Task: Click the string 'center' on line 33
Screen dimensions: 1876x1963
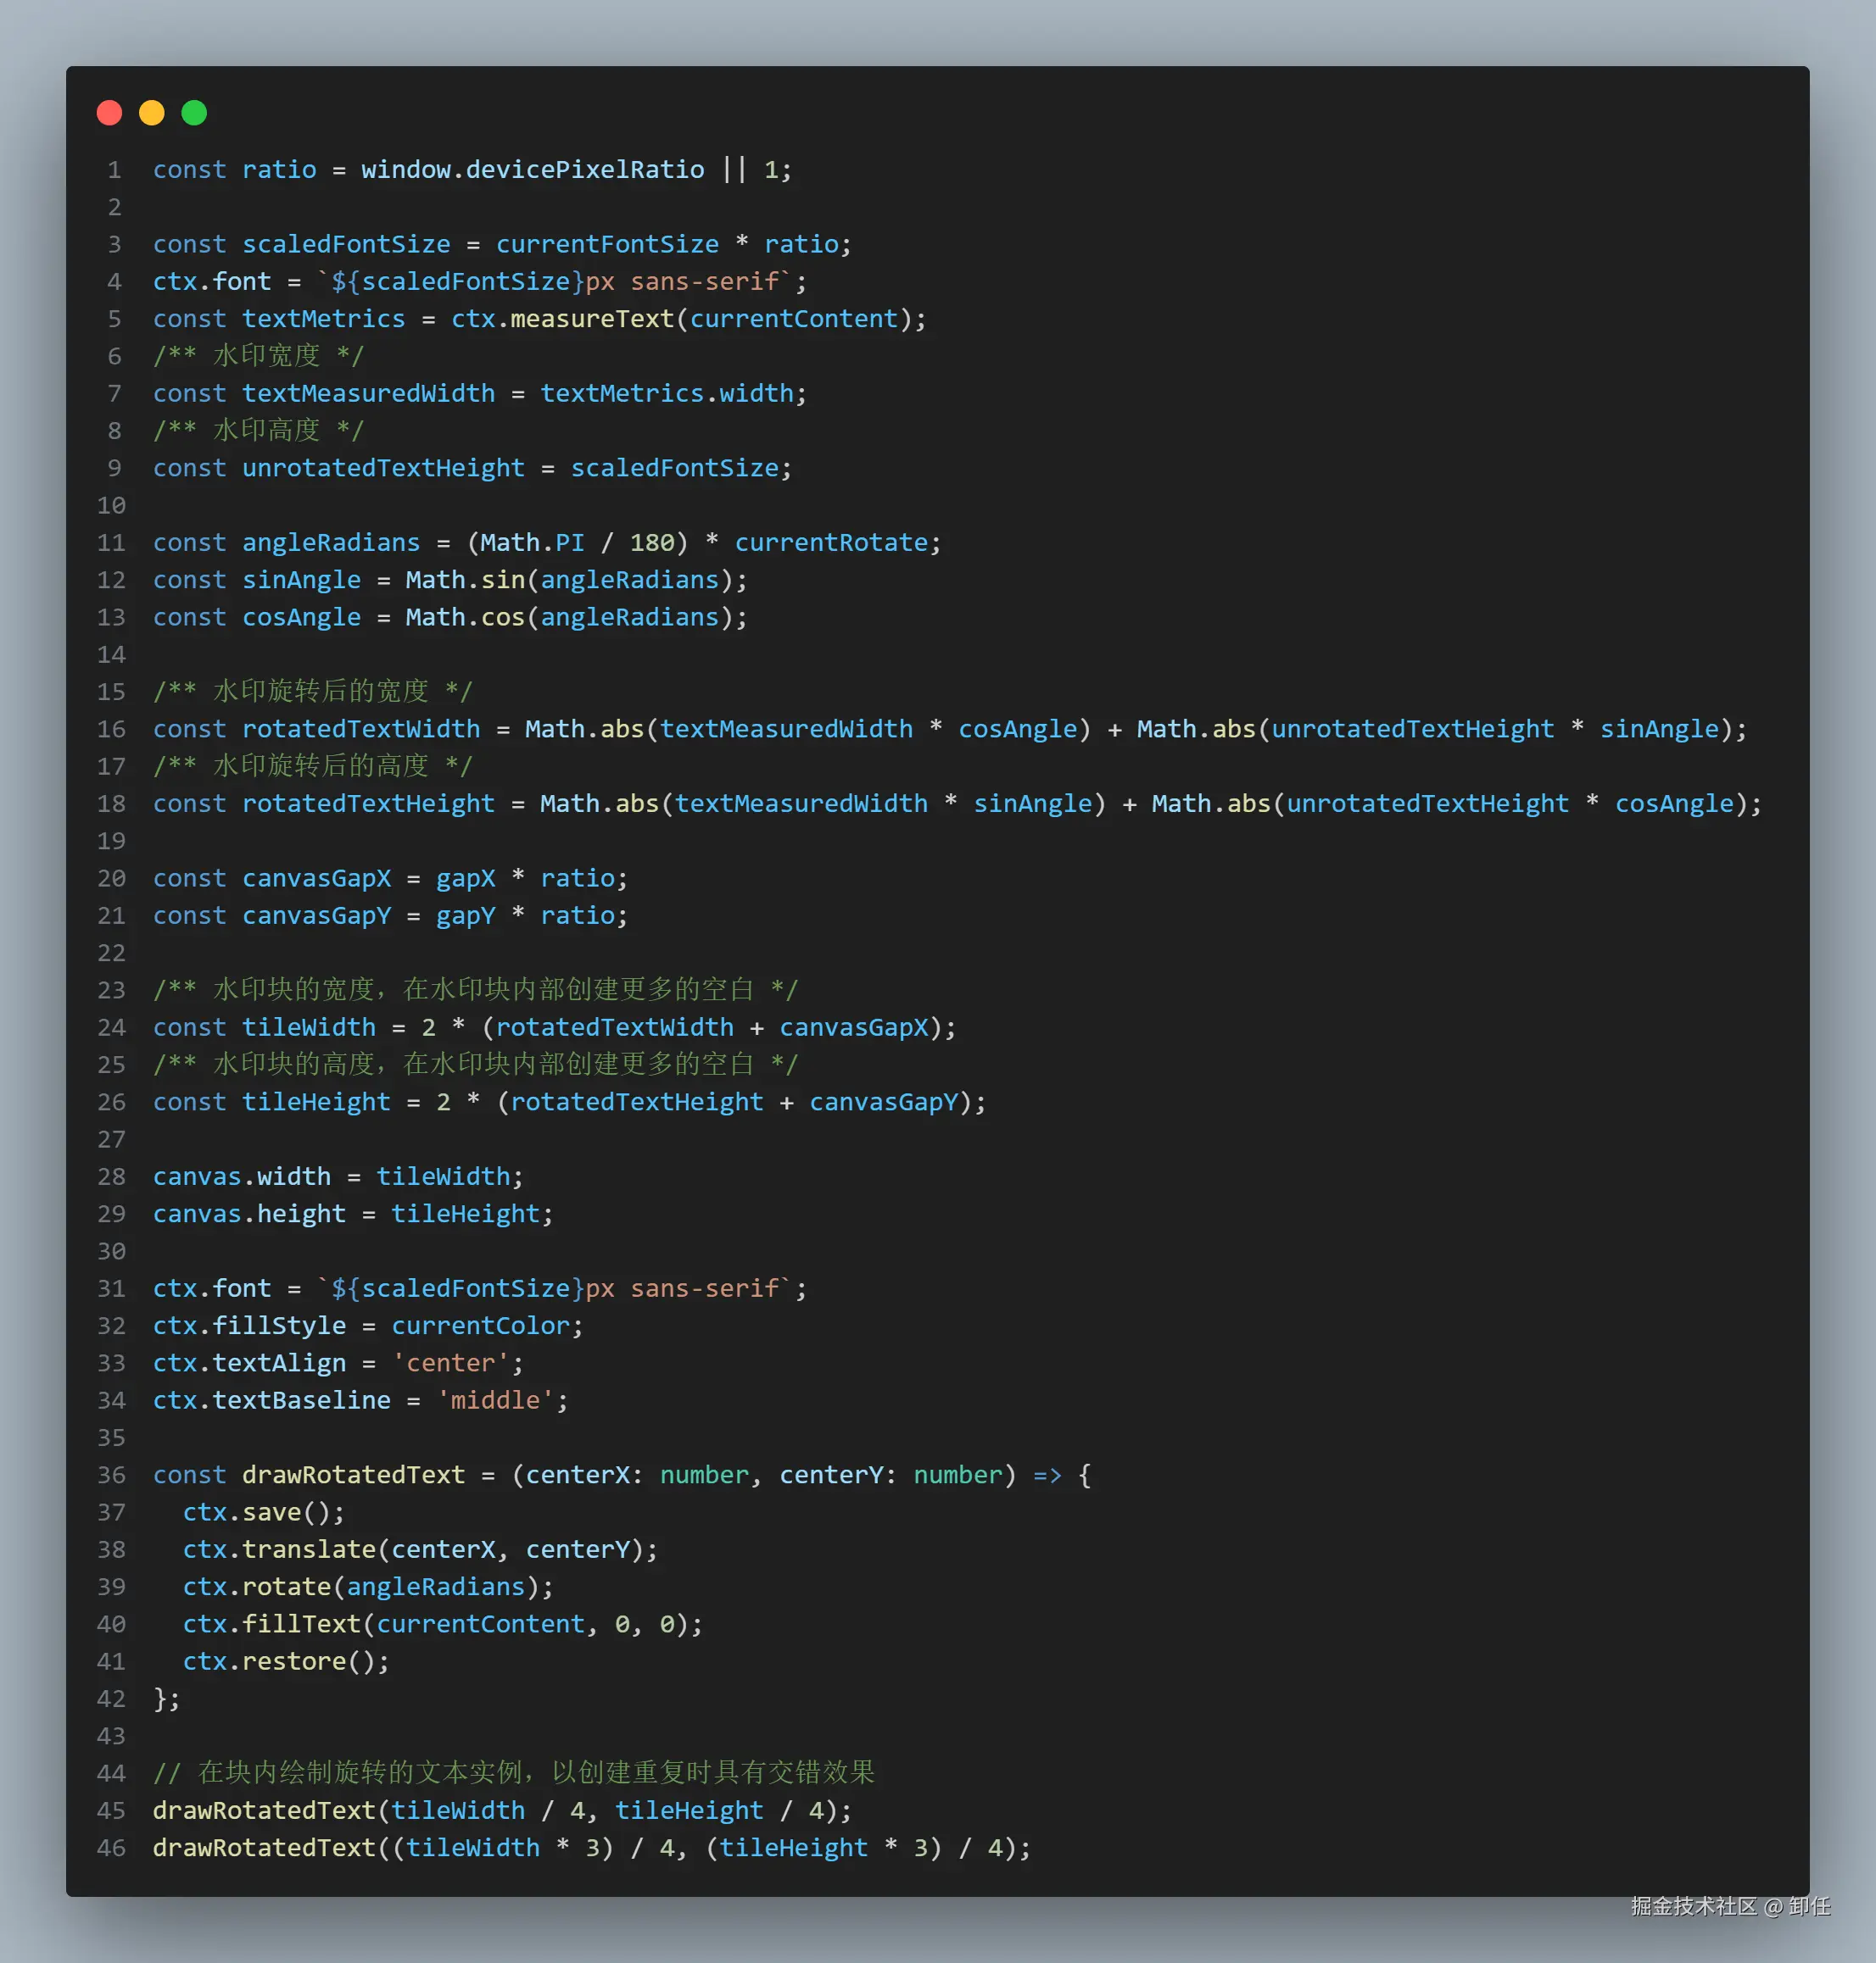Action: pos(450,1362)
